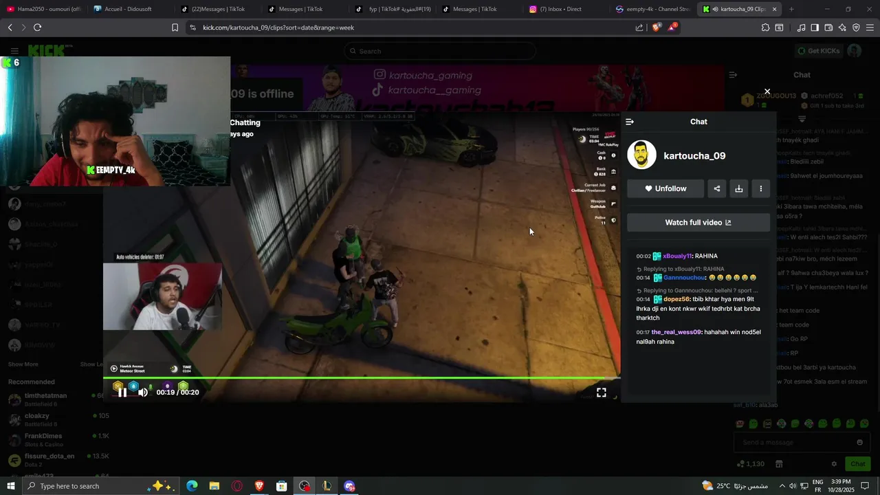The image size is (880, 495).
Task: Bookmark this page
Action: 175,27
